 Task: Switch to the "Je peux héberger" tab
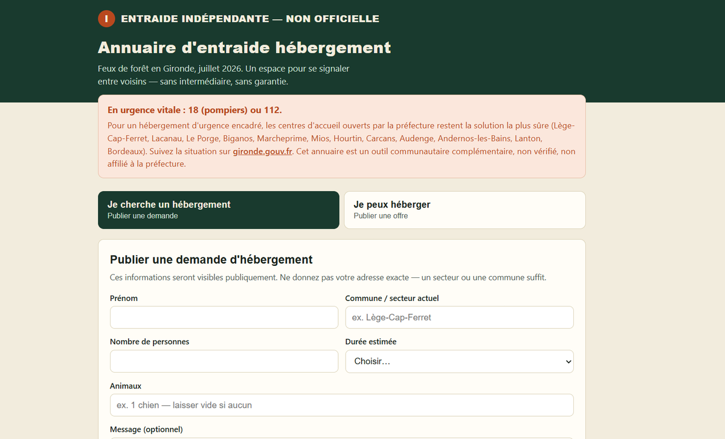465,210
